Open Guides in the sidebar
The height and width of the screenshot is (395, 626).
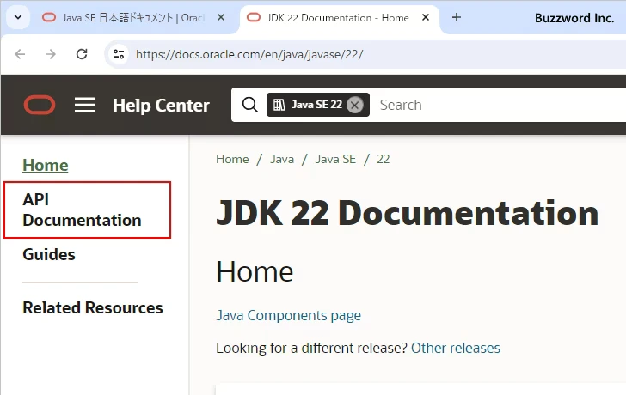49,254
